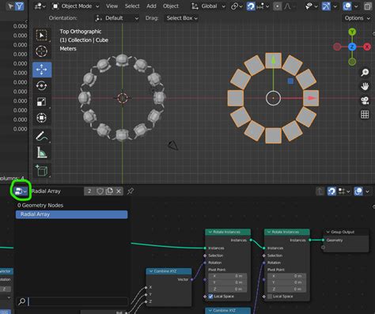Pick the Annotate pencil tool
This screenshot has width=375, height=314.
(42, 136)
